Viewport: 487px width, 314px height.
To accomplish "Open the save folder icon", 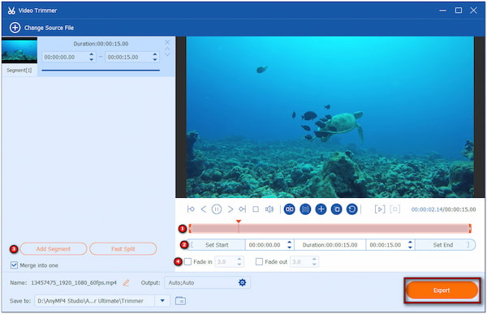I will pyautogui.click(x=180, y=301).
